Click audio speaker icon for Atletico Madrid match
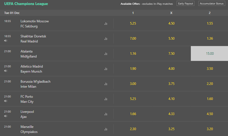The width and height of the screenshot is (228, 136). click(x=6, y=71)
